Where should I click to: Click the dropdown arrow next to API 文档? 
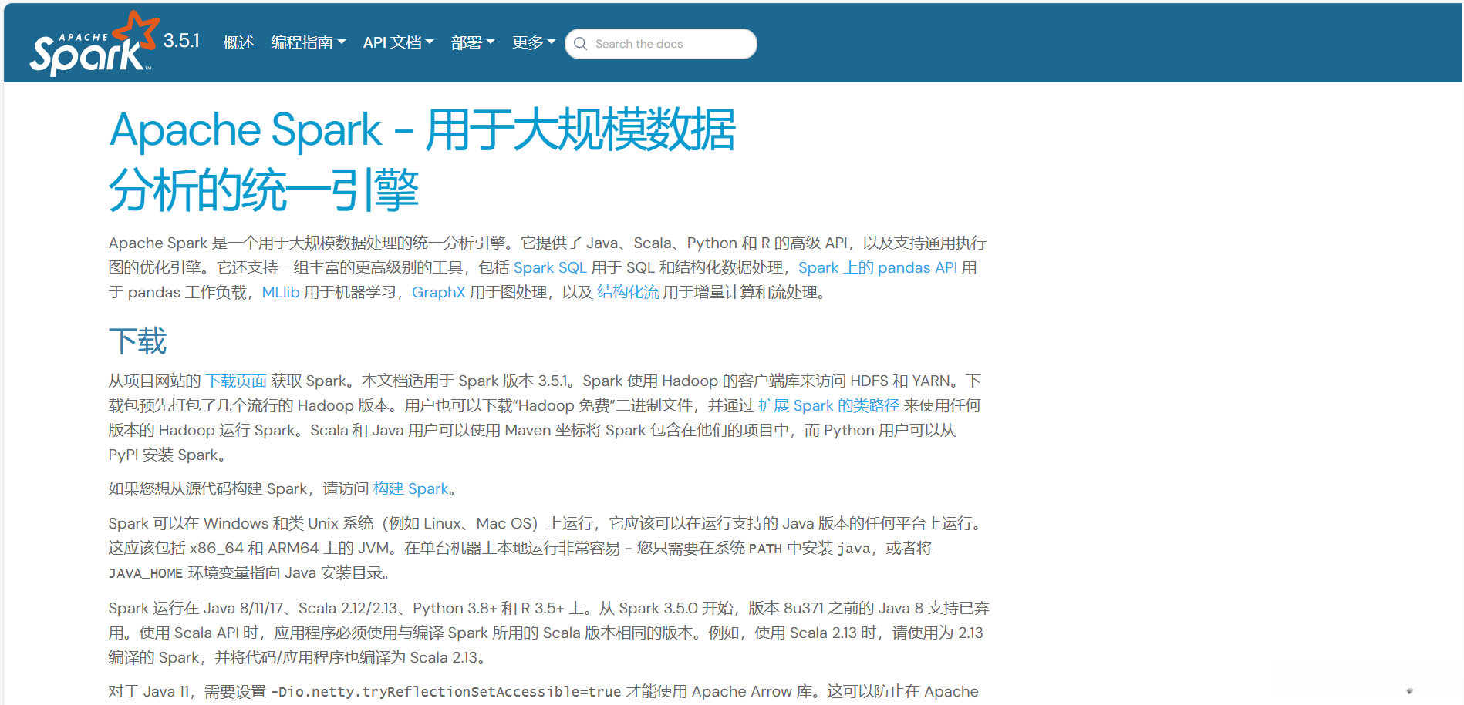tap(430, 42)
